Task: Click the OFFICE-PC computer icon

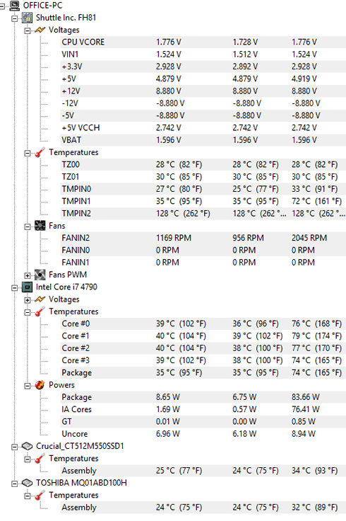Action: click(14, 6)
